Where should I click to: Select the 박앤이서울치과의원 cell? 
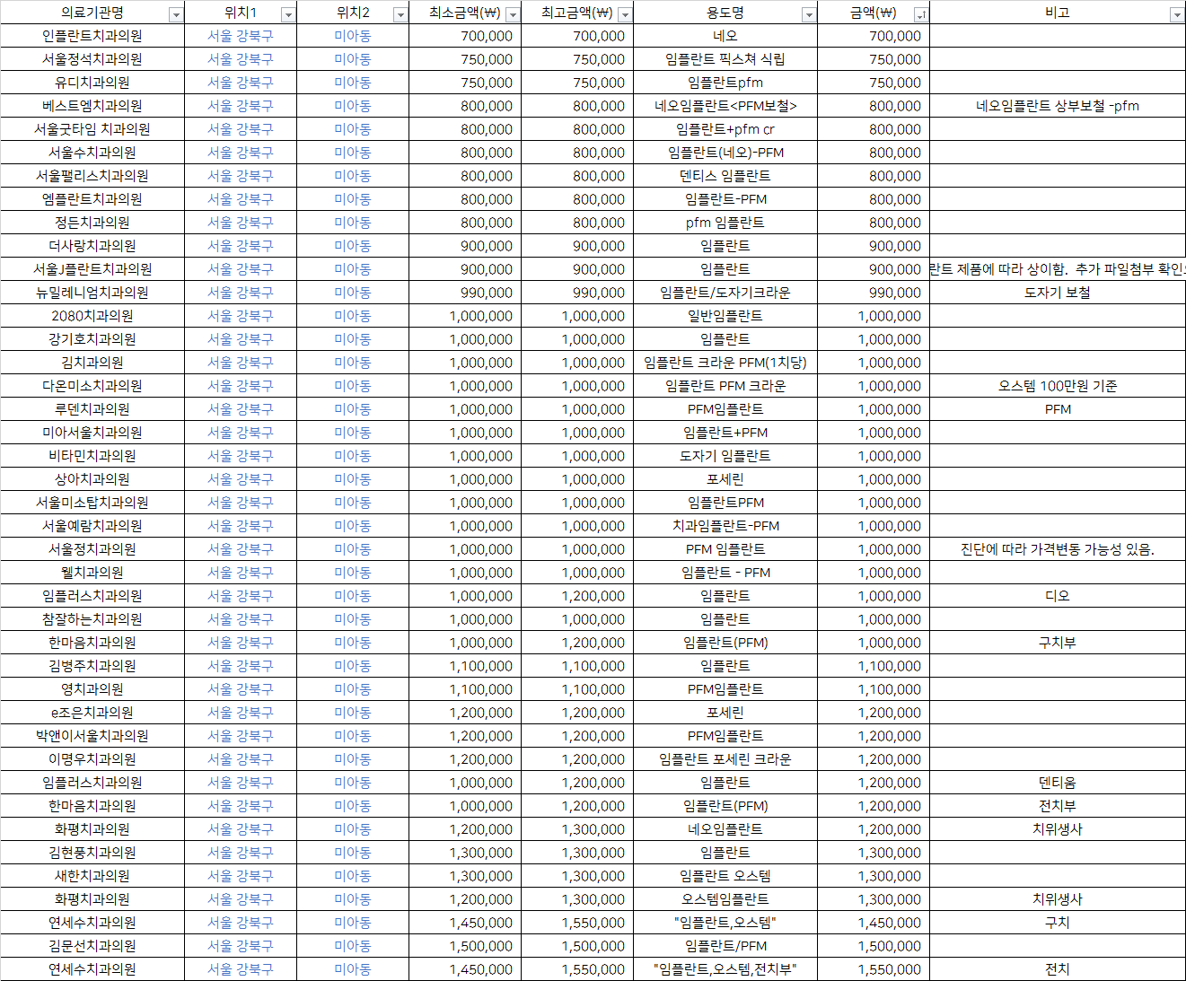tap(92, 736)
